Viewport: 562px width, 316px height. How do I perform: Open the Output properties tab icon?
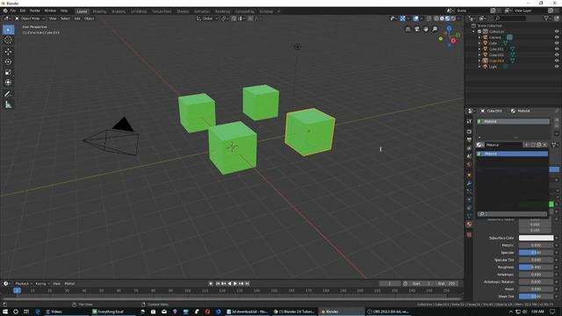[469, 140]
